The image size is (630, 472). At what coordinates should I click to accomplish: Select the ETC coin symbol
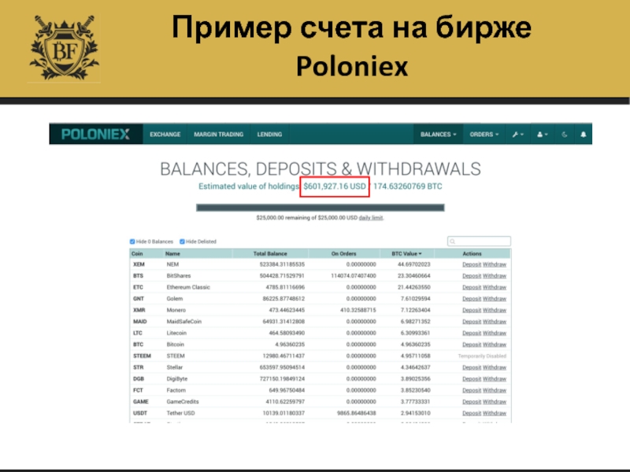click(139, 287)
